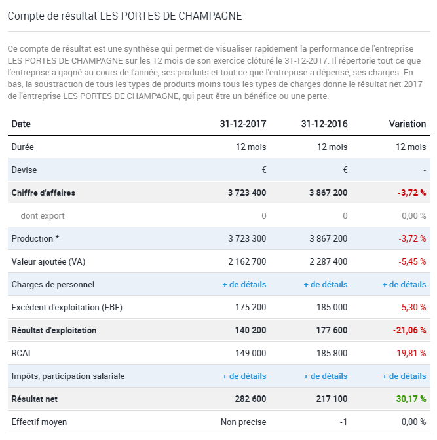The image size is (437, 440).
Task: Click the Excédent d'exploitation (EBE) label
Action: (67, 307)
